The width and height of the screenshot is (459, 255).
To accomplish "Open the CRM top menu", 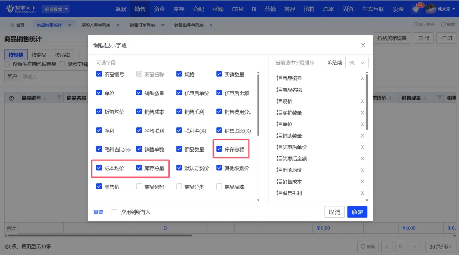I will pos(238,9).
